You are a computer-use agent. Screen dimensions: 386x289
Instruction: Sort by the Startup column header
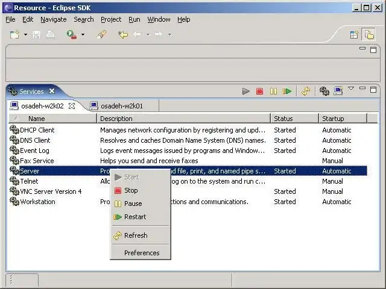click(343, 119)
